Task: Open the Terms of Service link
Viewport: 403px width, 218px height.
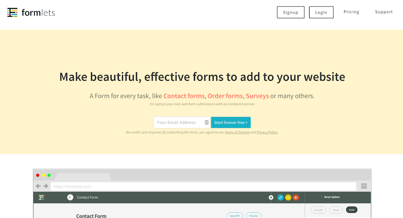Action: [x=237, y=132]
